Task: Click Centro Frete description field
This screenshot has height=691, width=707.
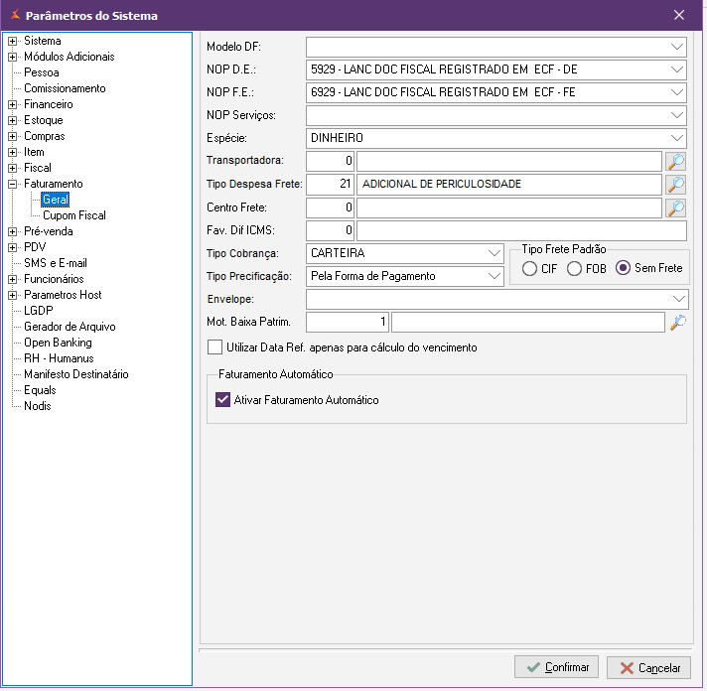Action: (509, 207)
